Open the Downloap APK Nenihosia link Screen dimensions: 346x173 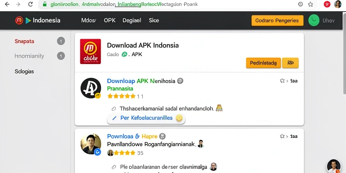point(141,81)
